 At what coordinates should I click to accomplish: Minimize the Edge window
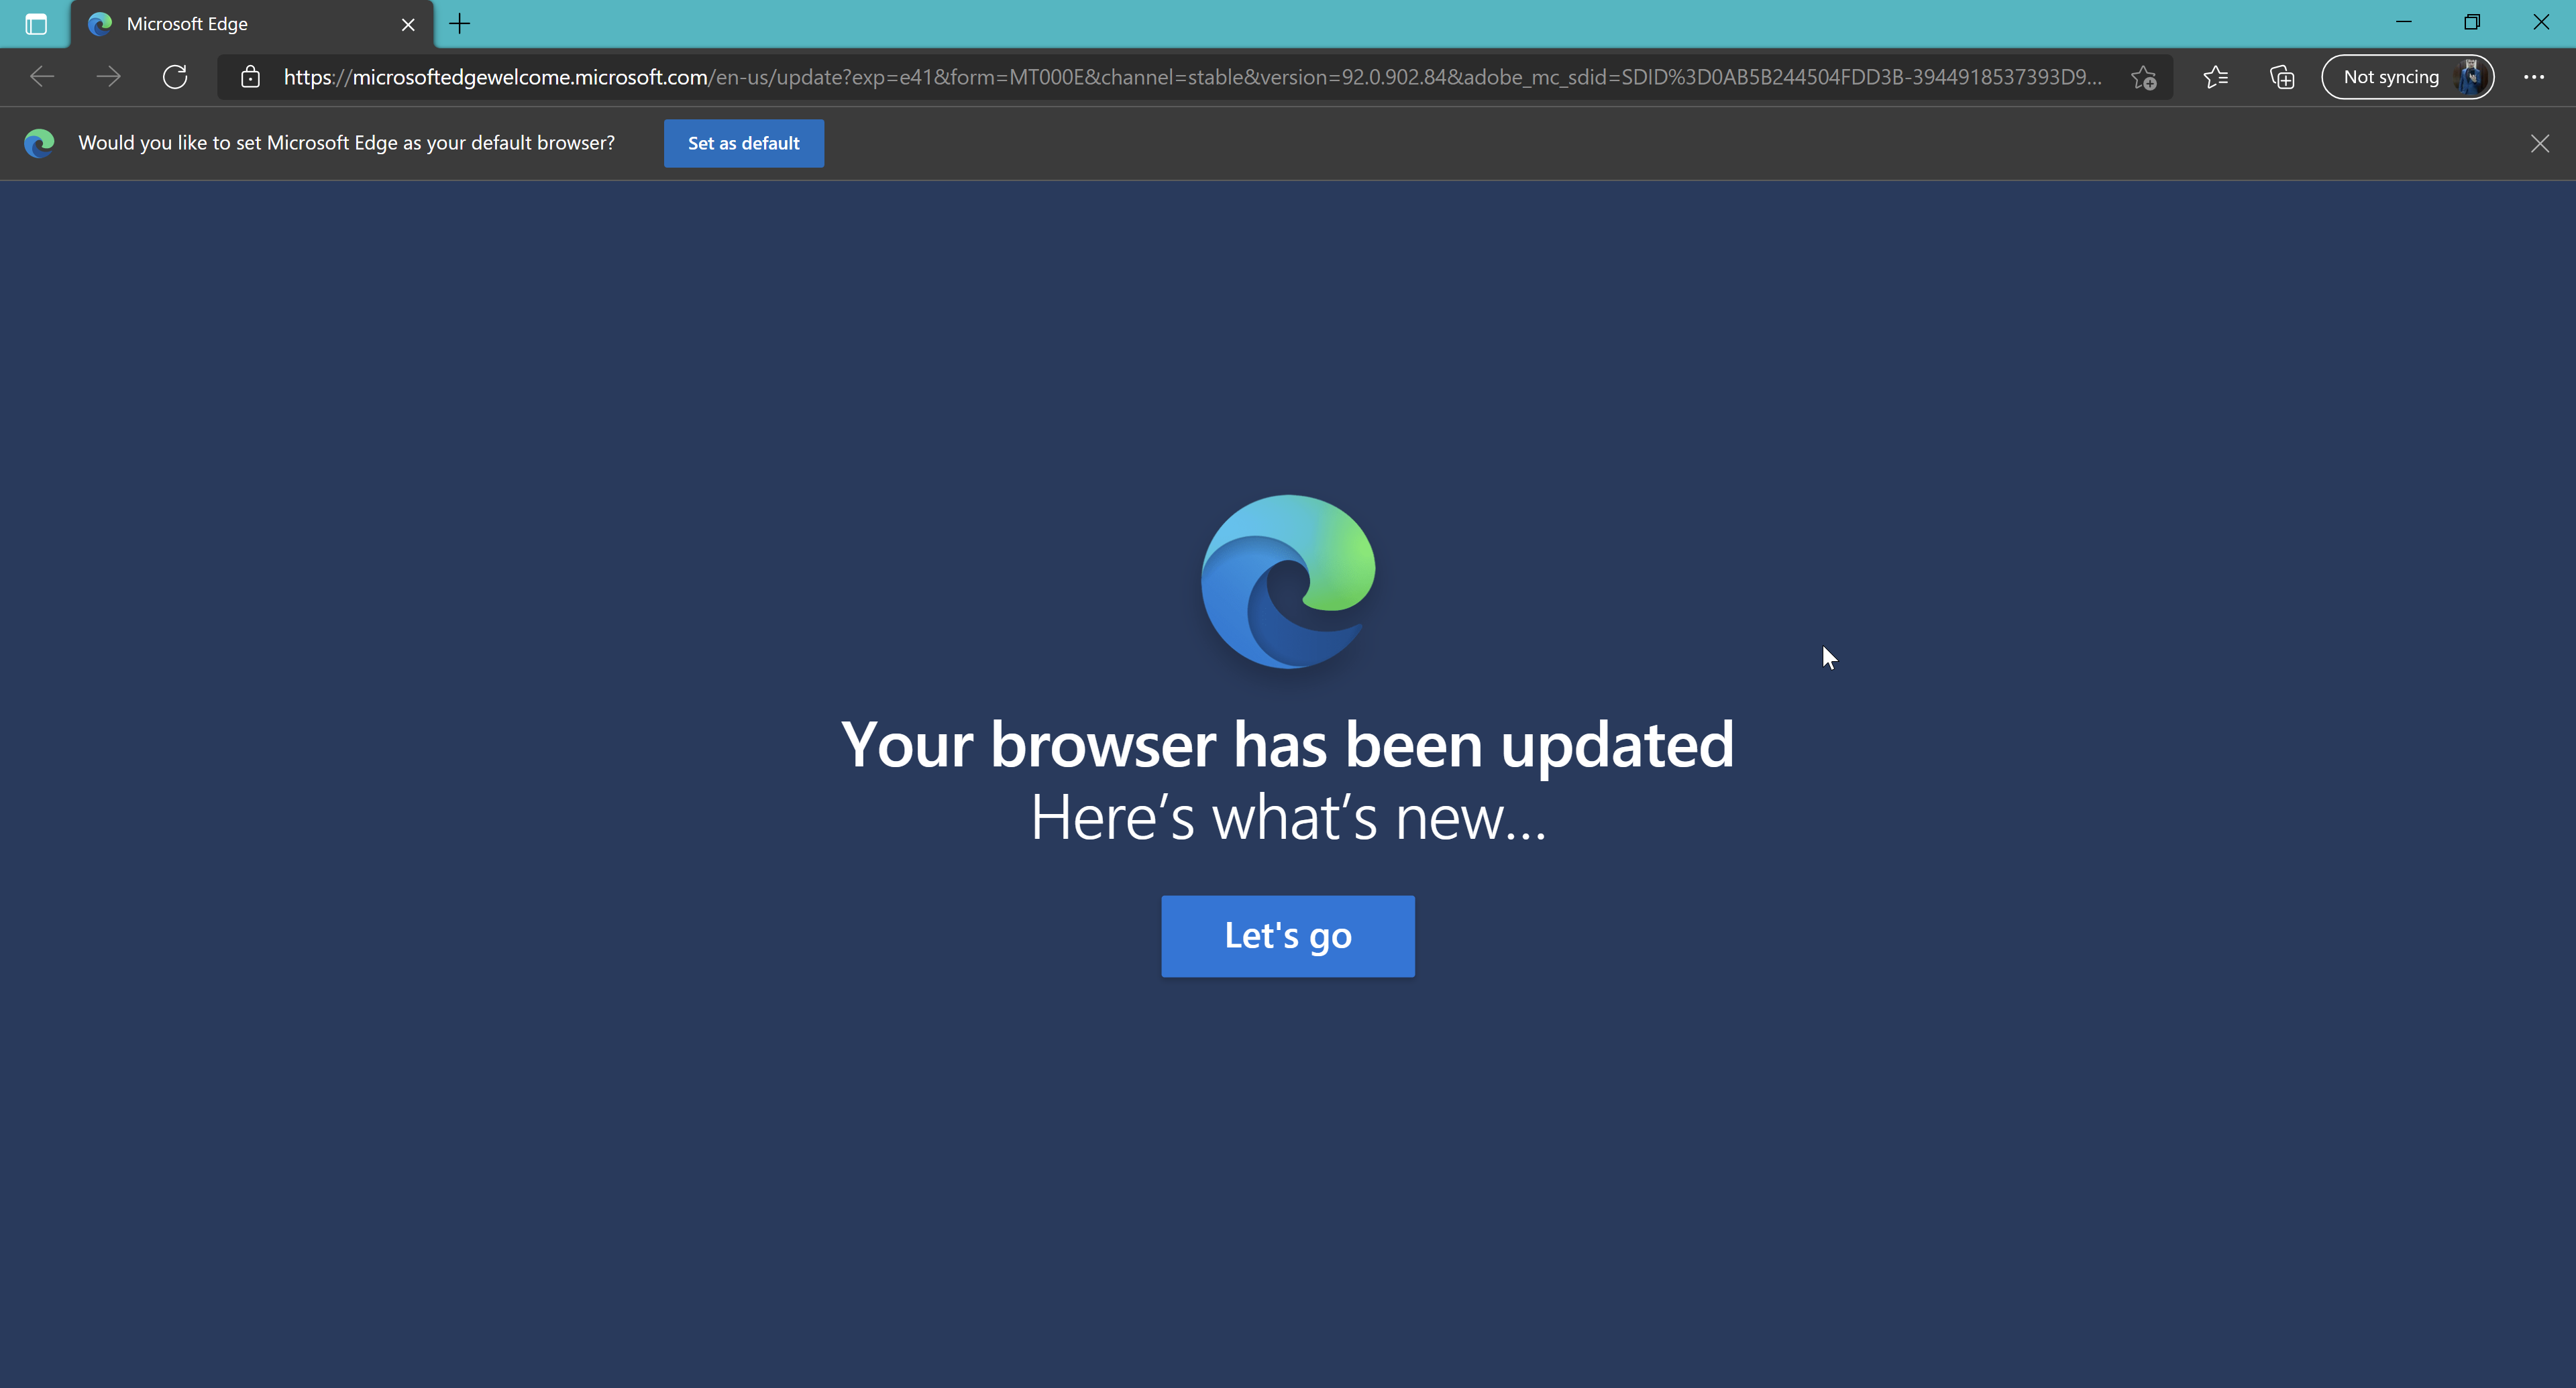[x=2404, y=22]
